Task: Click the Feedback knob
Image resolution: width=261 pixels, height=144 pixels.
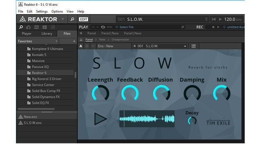Action: click(x=130, y=93)
